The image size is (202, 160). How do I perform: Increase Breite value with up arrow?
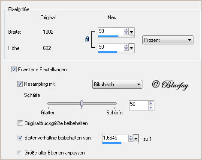pyautogui.click(x=126, y=30)
